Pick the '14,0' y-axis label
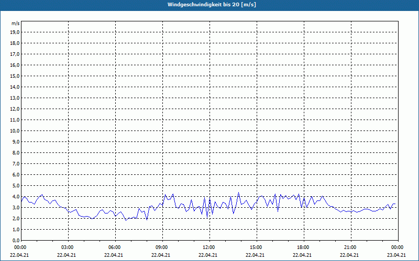Viewport: 419px width, 261px height. click(15, 87)
